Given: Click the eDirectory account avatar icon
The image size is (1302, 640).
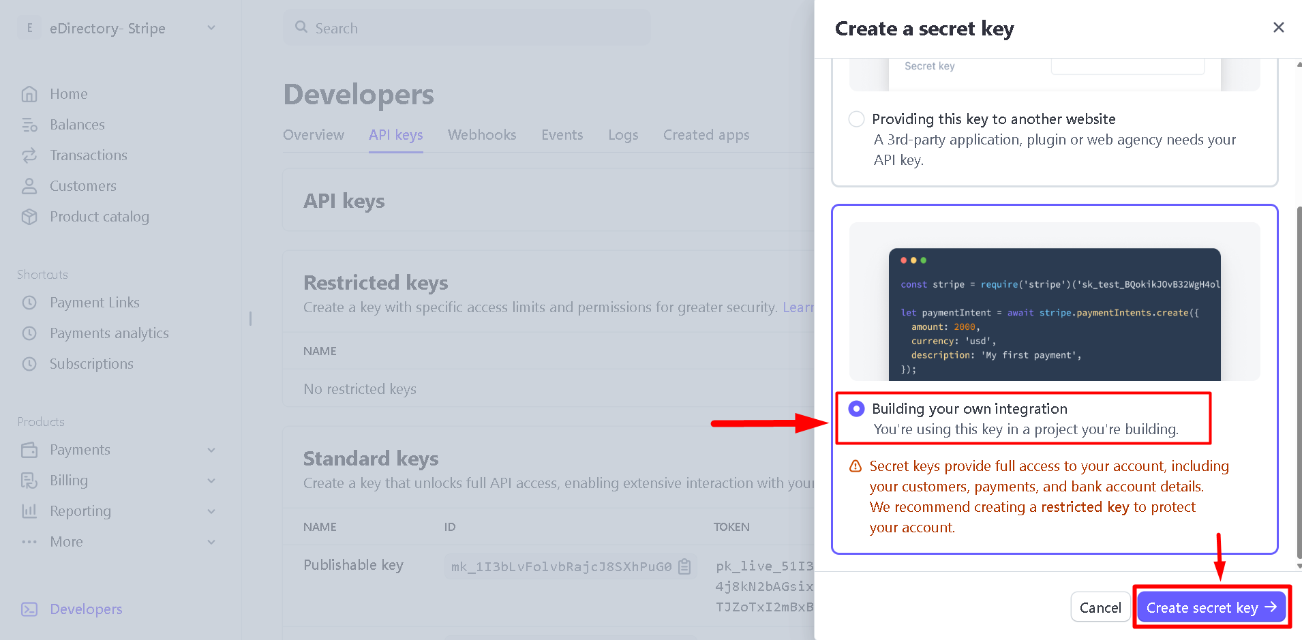Looking at the screenshot, I should [x=29, y=28].
